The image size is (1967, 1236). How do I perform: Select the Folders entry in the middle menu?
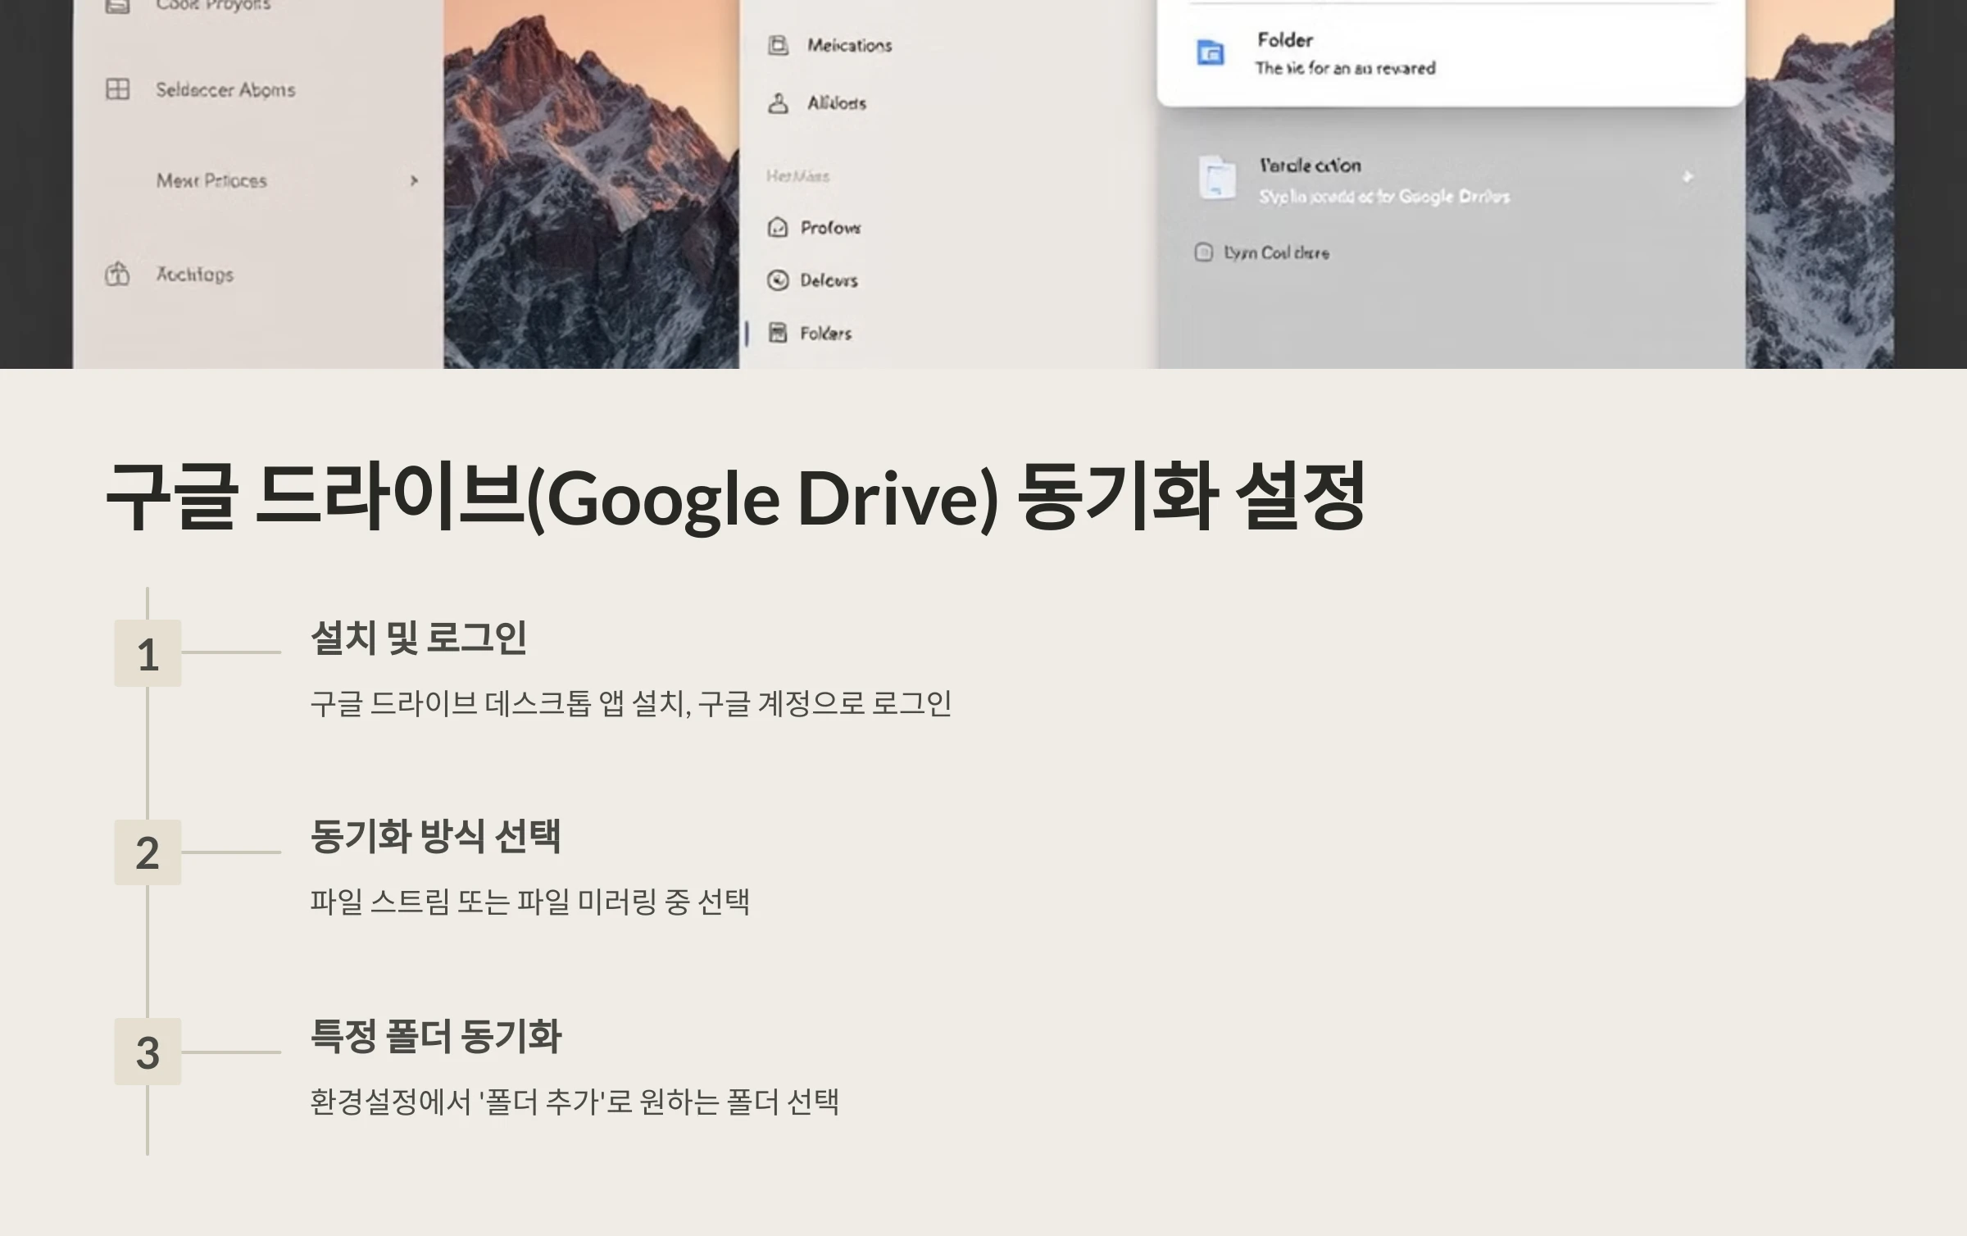coord(825,333)
